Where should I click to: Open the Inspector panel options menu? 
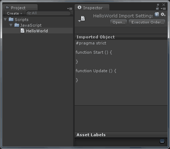pyautogui.click(x=163, y=9)
